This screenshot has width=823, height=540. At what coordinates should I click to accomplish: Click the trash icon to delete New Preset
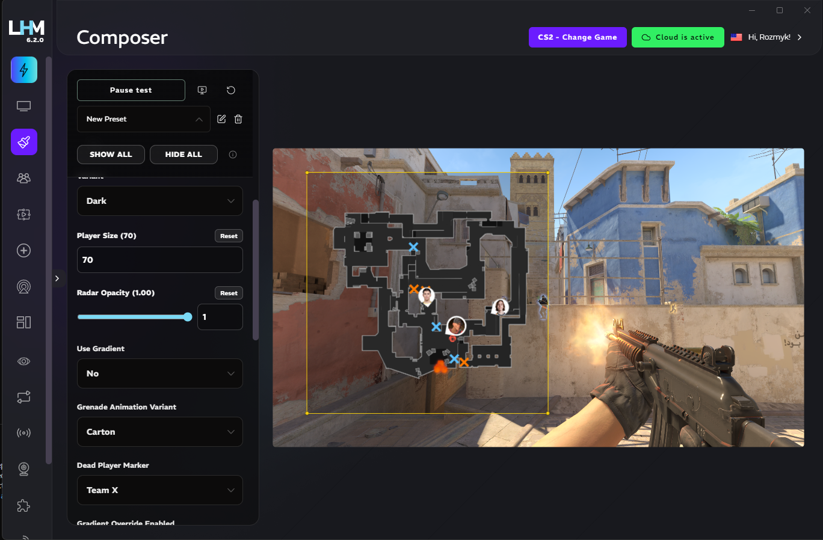point(238,119)
